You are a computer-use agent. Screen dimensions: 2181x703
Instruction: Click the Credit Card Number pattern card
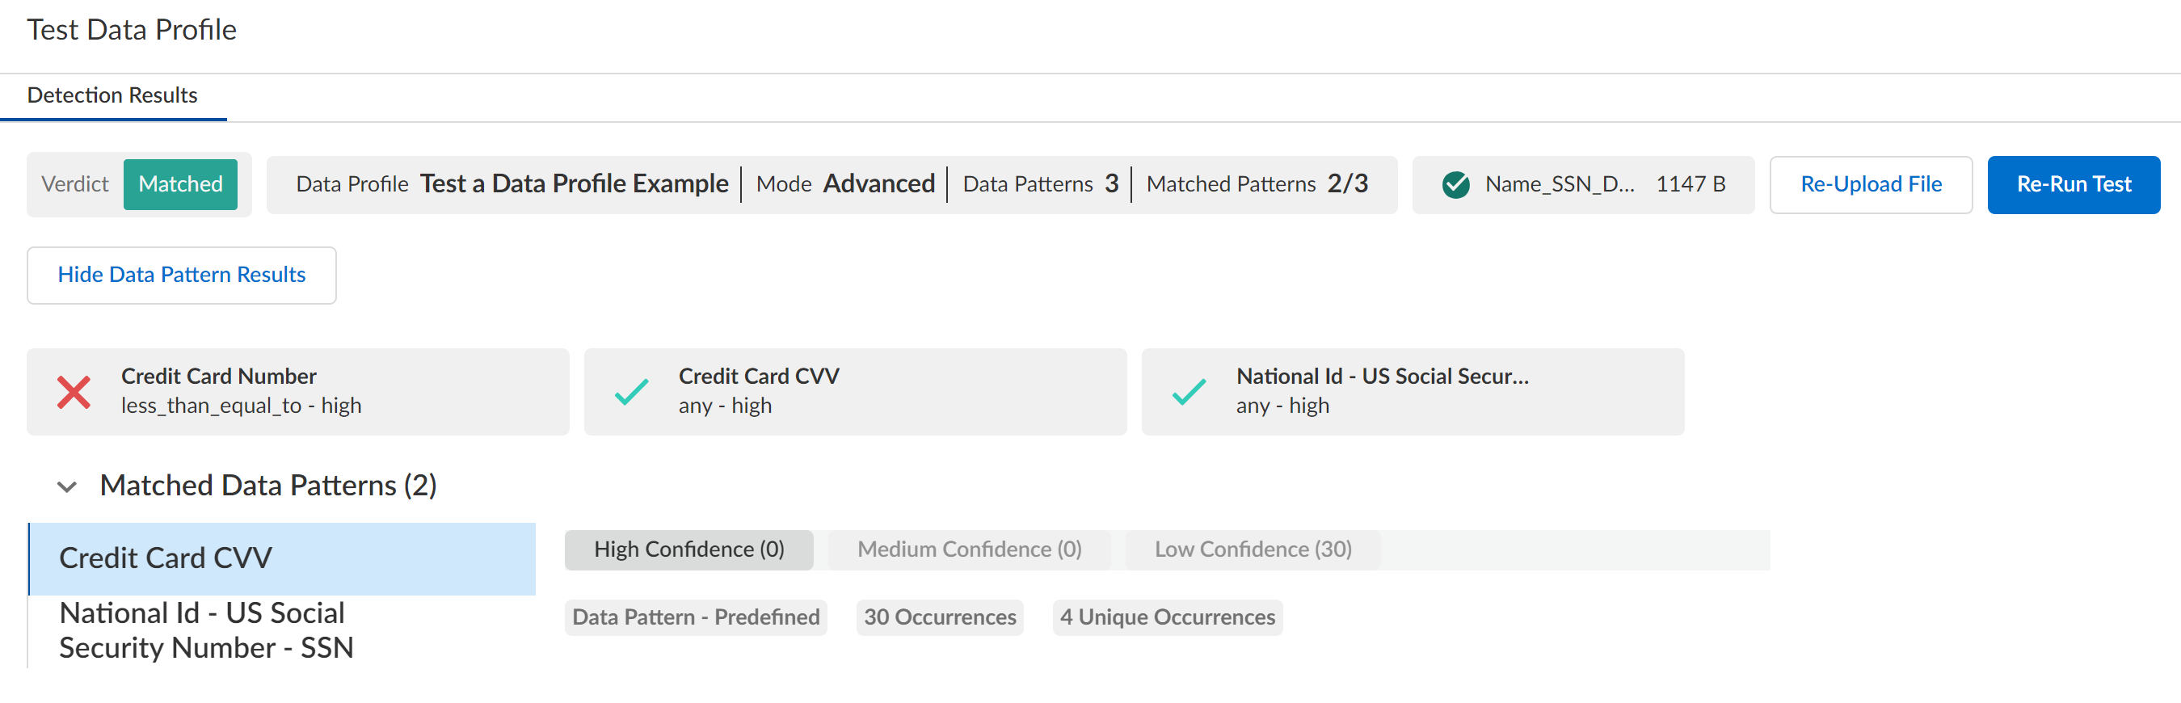pos(297,392)
